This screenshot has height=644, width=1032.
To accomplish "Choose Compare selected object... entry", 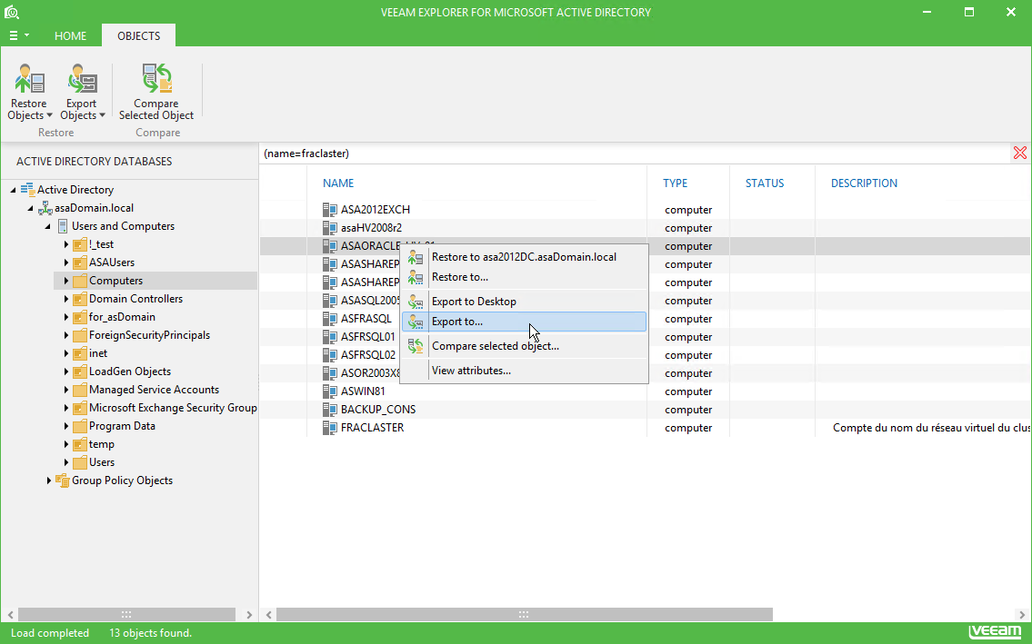I will [x=524, y=346].
